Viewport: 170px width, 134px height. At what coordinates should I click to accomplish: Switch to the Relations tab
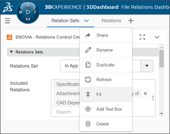coord(111,21)
